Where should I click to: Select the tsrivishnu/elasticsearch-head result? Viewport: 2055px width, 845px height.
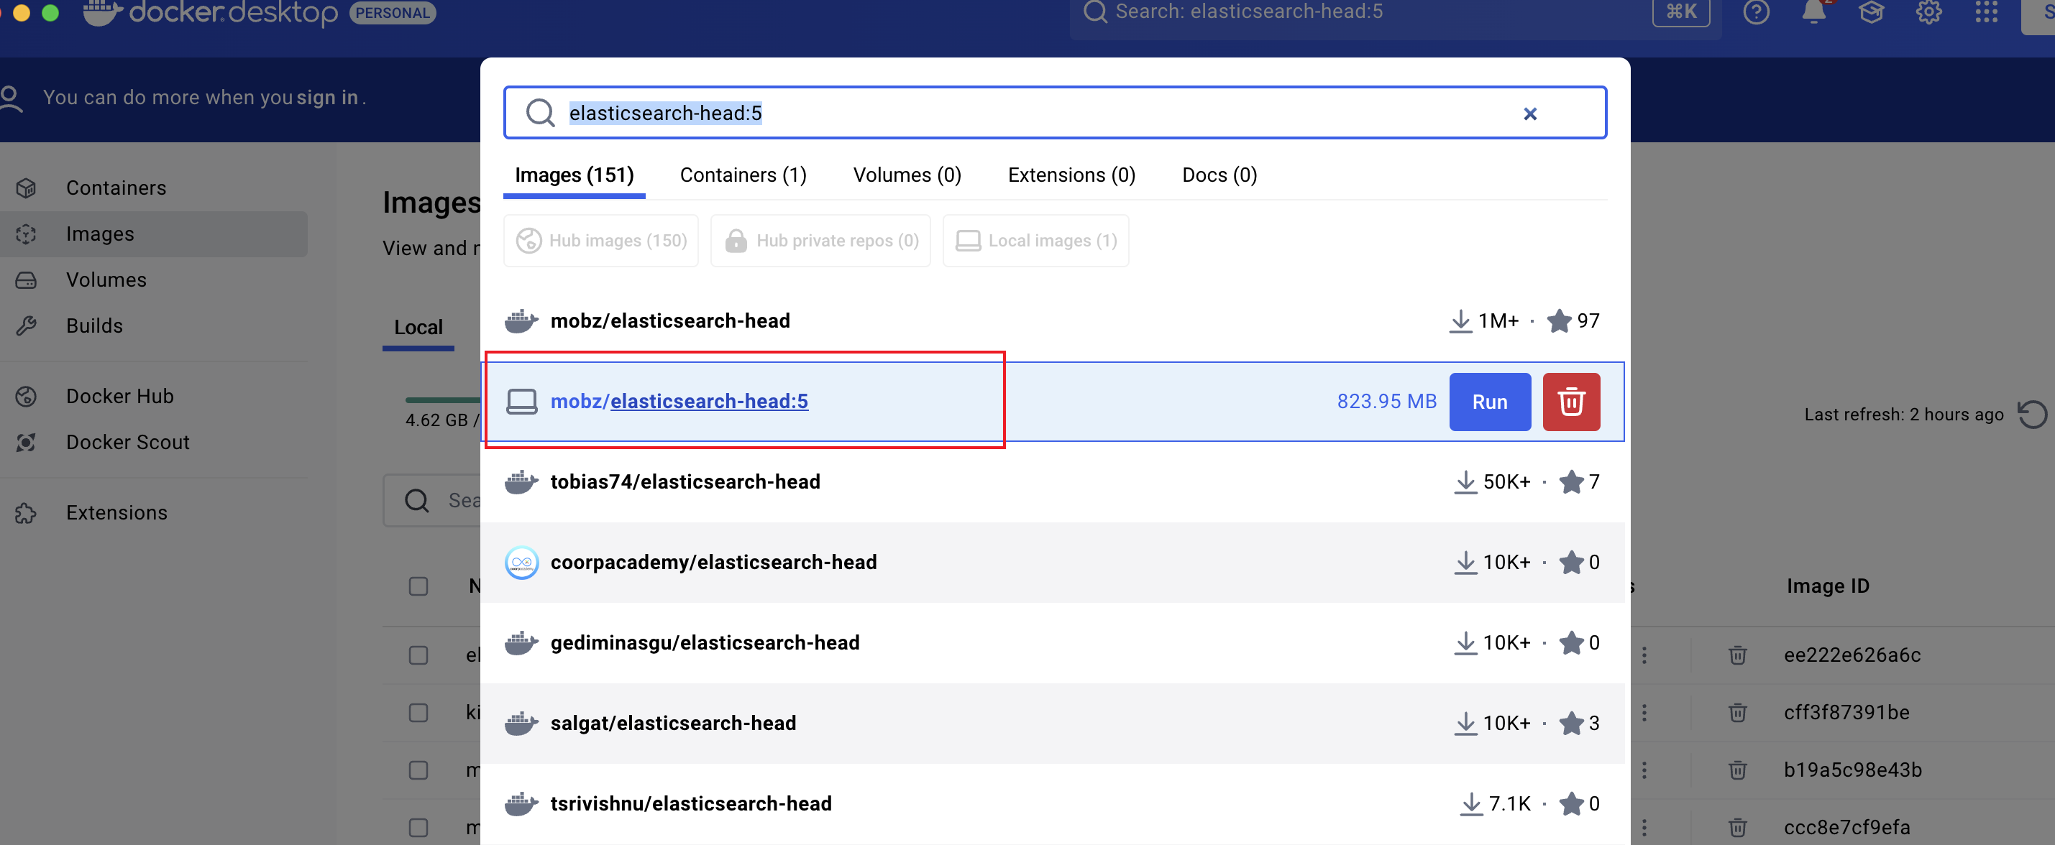pyautogui.click(x=1052, y=804)
